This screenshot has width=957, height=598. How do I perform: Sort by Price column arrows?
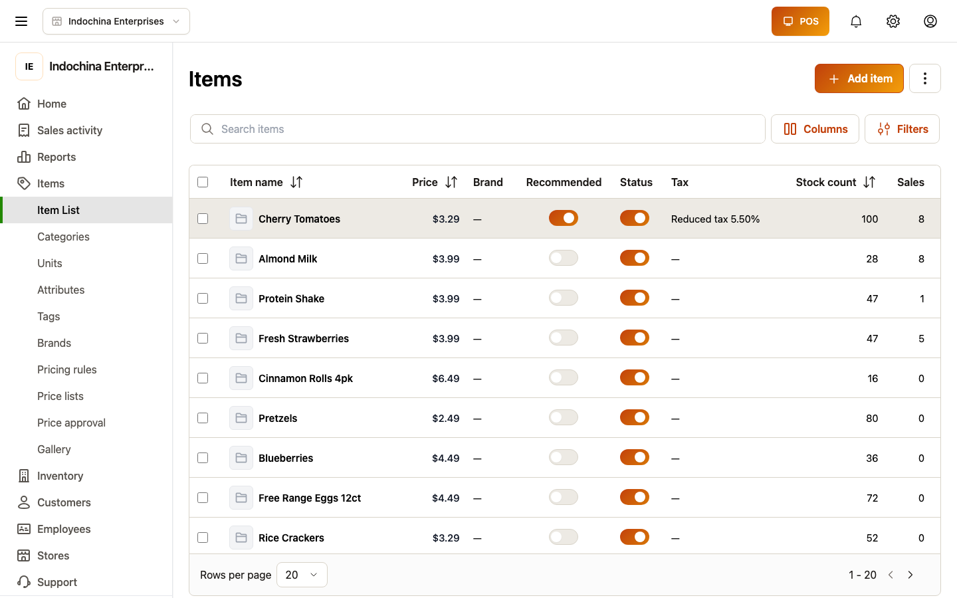pos(451,182)
